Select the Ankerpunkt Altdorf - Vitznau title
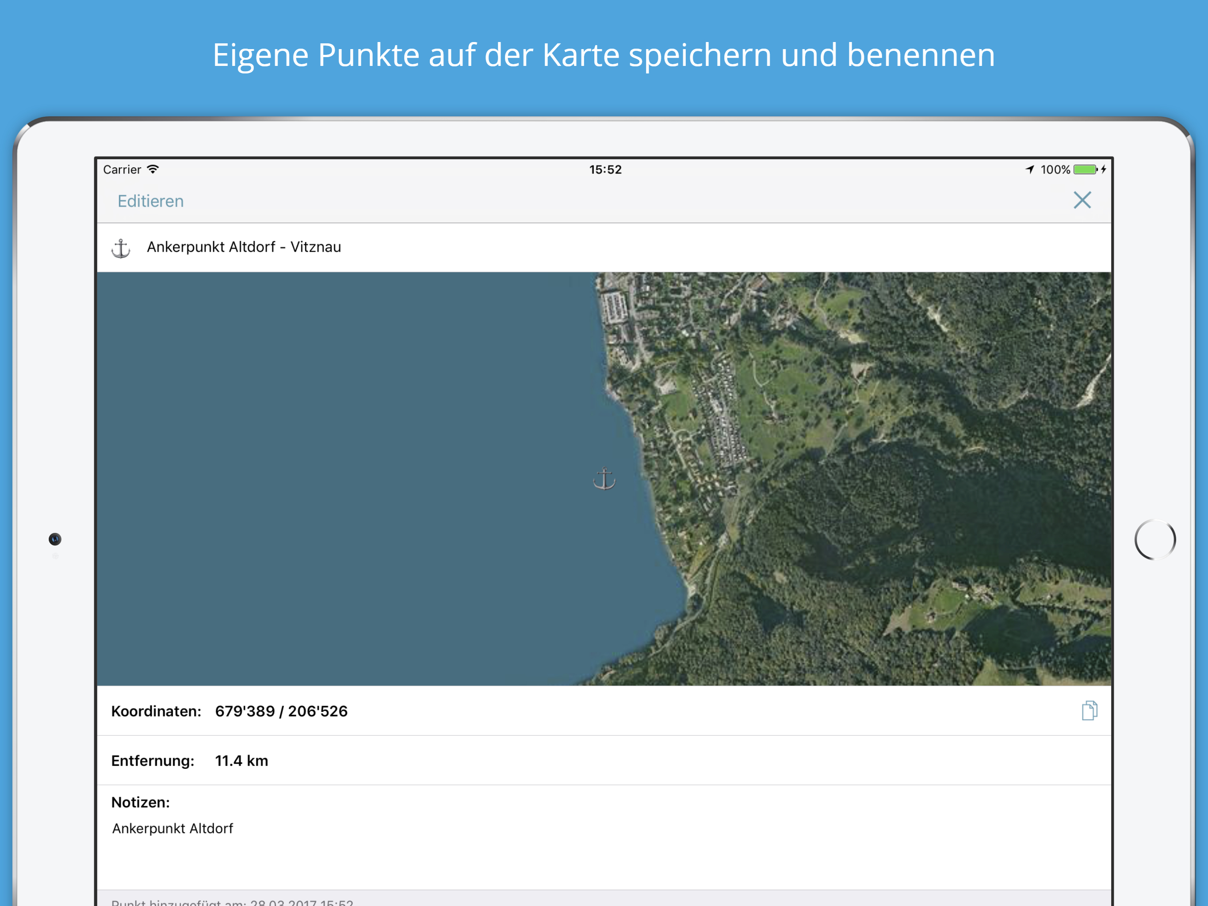1208x906 pixels. 244,247
